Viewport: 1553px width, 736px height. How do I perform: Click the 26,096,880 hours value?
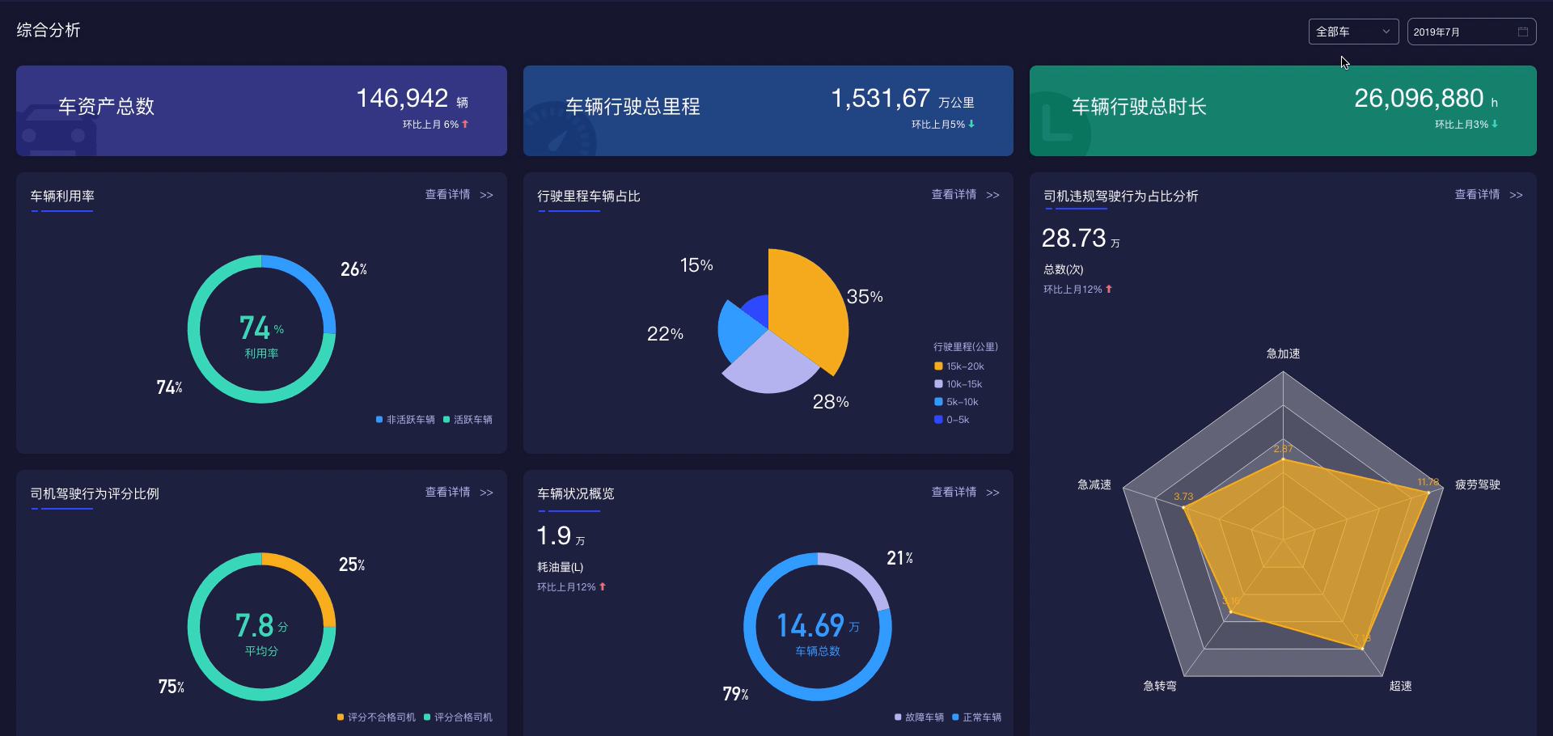pyautogui.click(x=1419, y=99)
